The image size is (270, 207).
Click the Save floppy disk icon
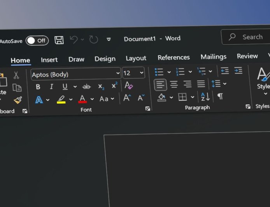(59, 40)
